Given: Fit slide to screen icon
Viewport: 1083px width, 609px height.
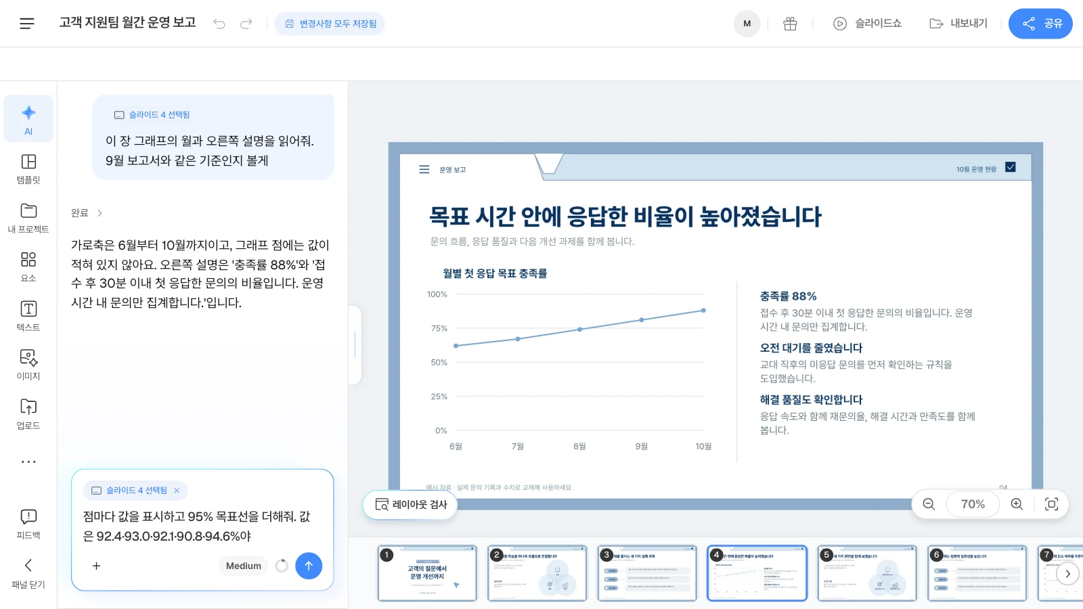Looking at the screenshot, I should pyautogui.click(x=1051, y=504).
